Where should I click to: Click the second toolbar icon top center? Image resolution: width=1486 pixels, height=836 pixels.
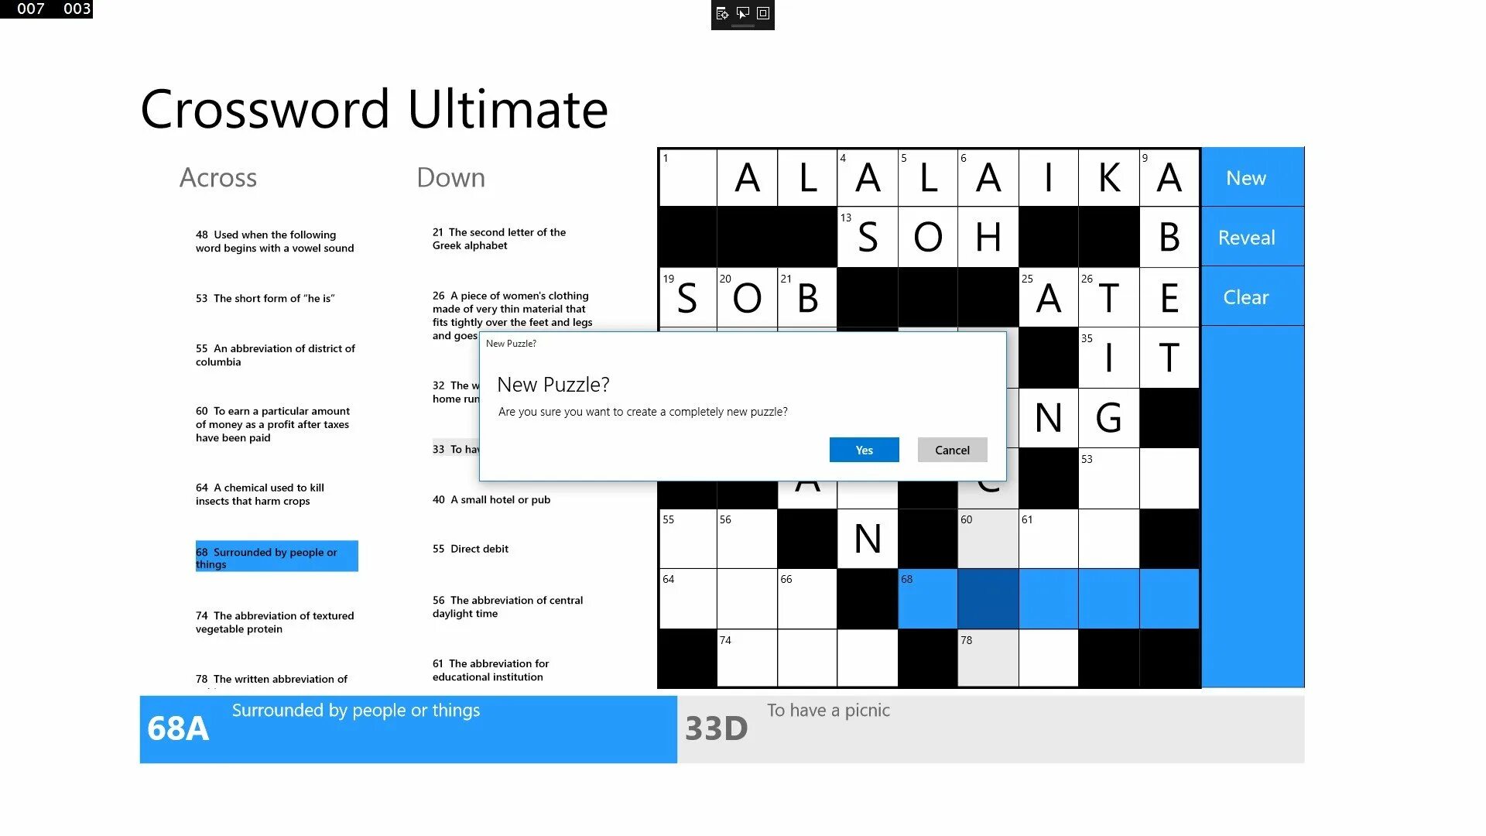pos(743,13)
